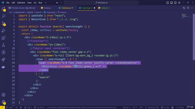Open the Git Graph circle icon in the activity bar
This screenshot has height=109, width=195.
3,52
